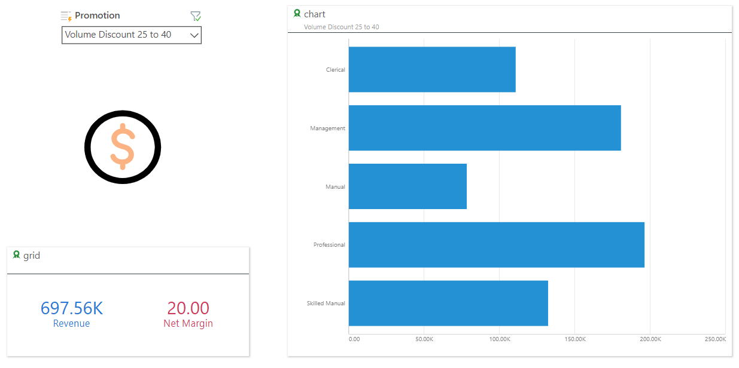
Task: Click the chart panel title
Action: pyautogui.click(x=315, y=14)
